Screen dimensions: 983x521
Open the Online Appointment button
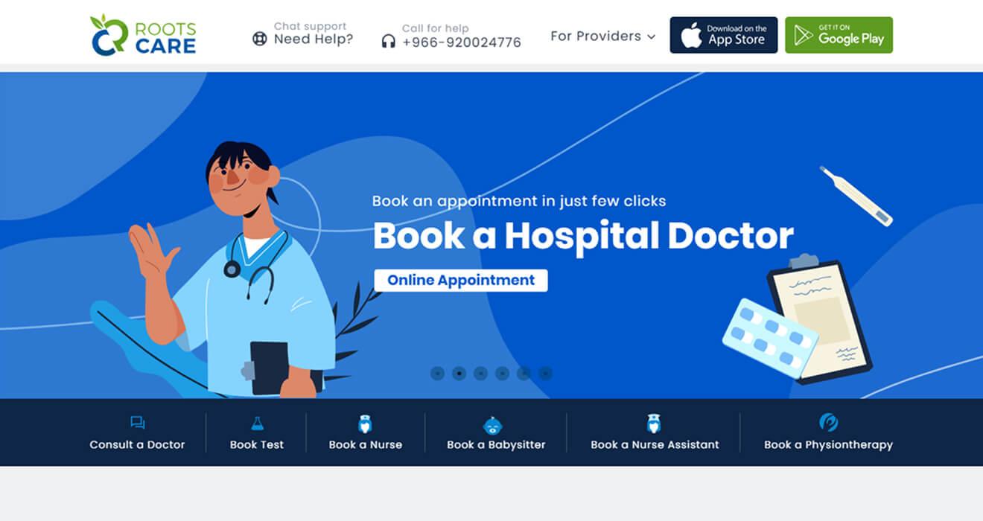click(461, 281)
